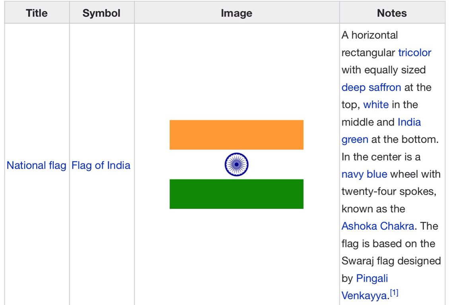This screenshot has width=449, height=305.
Task: Open the National flag link
Action: tap(37, 165)
